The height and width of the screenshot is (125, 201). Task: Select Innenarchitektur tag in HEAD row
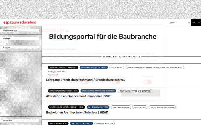coord(121,107)
